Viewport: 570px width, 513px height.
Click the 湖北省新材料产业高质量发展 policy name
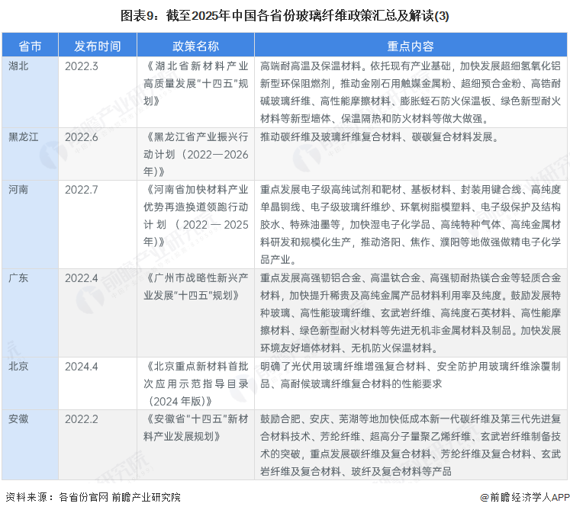195,84
